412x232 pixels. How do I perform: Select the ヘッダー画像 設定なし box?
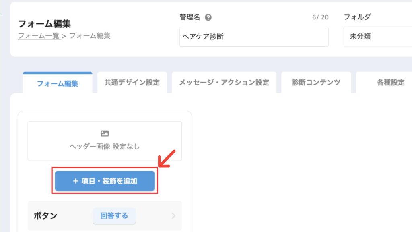105,141
